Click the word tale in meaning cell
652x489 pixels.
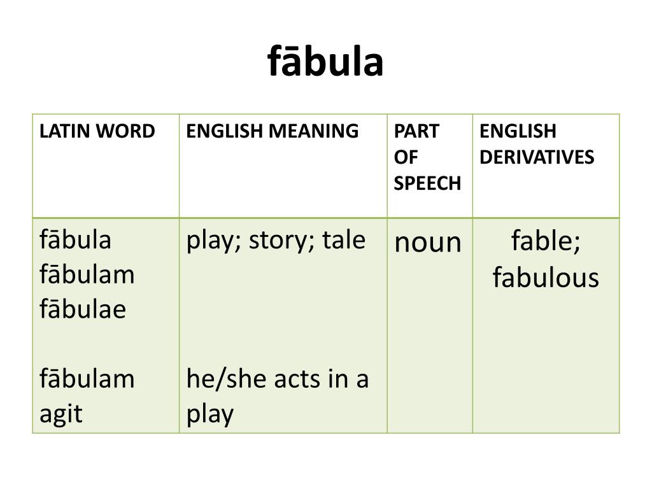click(x=344, y=239)
